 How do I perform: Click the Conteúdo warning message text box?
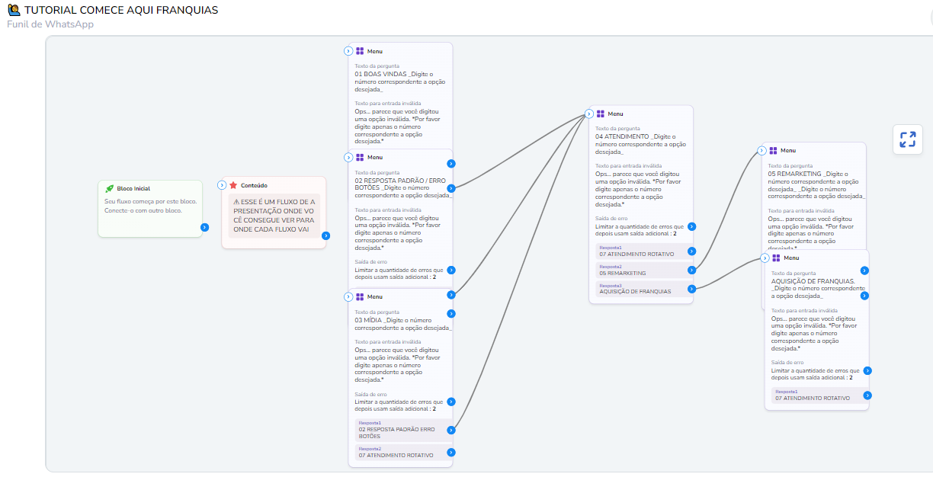pyautogui.click(x=274, y=216)
